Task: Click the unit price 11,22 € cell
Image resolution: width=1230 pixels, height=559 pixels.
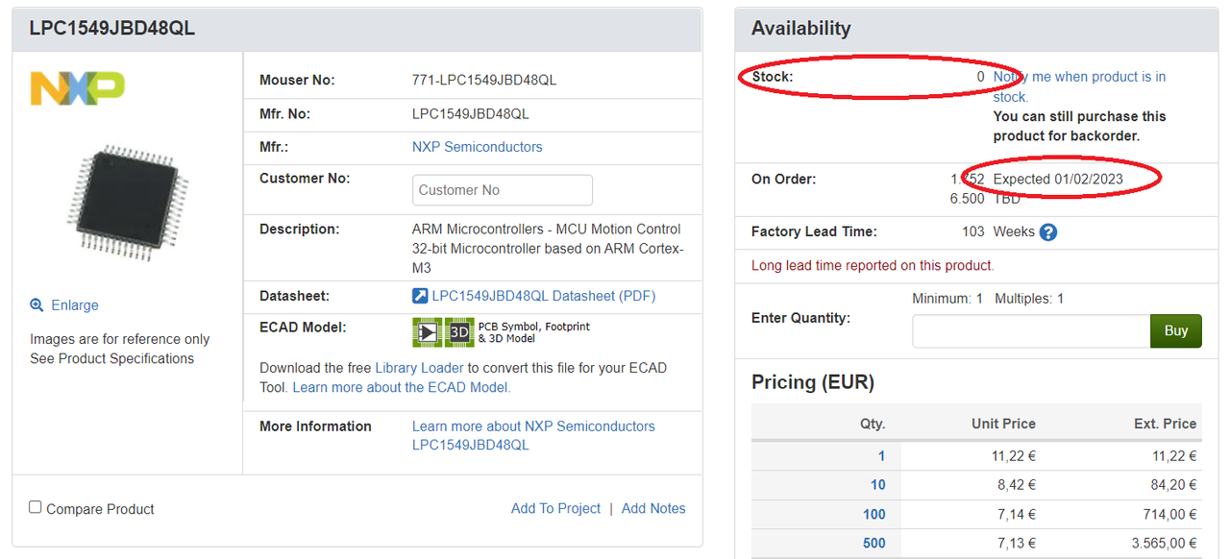Action: click(1013, 456)
